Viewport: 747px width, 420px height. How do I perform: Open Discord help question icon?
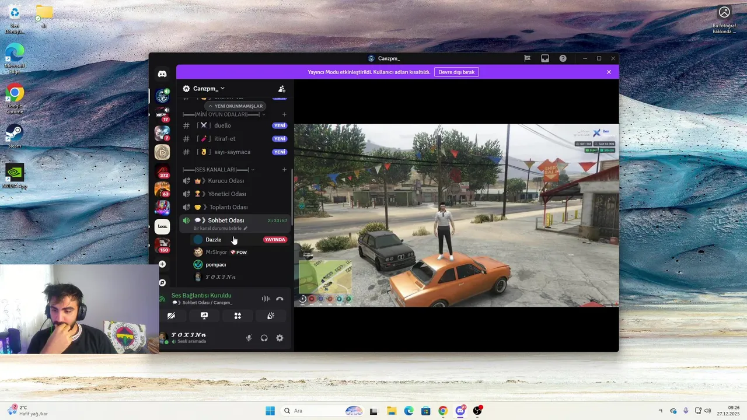(x=563, y=58)
